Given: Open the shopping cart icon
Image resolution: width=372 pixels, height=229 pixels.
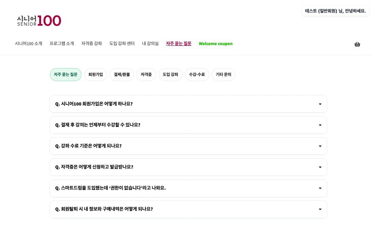Looking at the screenshot, I should (357, 44).
